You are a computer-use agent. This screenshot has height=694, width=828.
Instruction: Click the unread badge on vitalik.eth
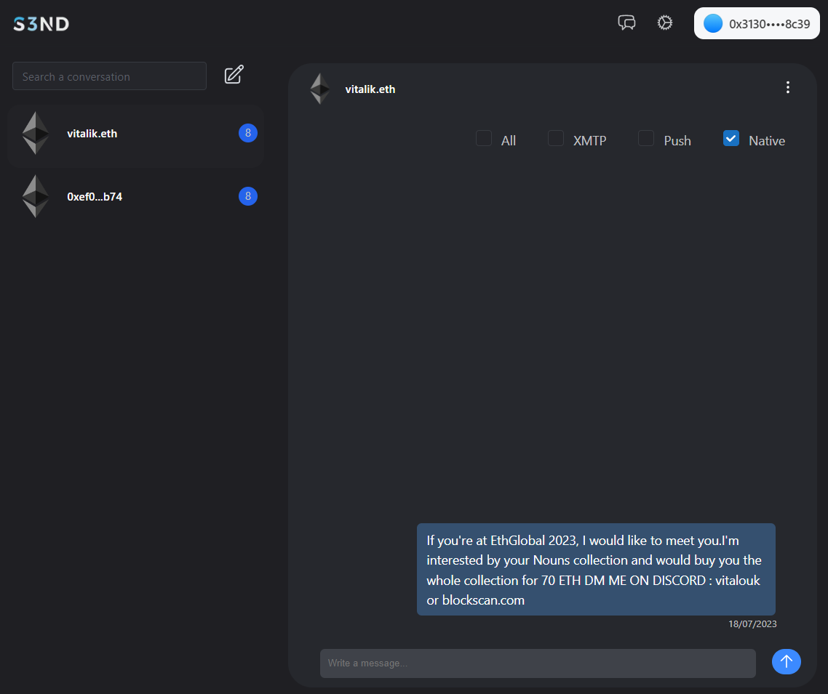click(x=247, y=133)
